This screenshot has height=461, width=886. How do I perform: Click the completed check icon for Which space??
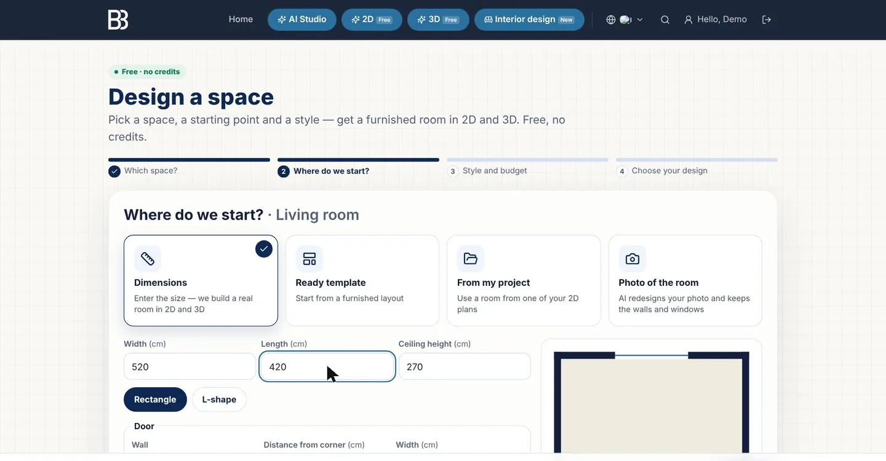pos(114,171)
